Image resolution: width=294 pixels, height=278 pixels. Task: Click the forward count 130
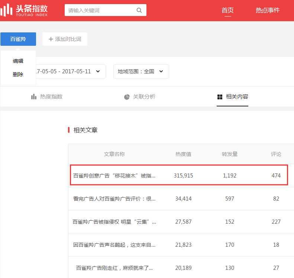point(230,268)
